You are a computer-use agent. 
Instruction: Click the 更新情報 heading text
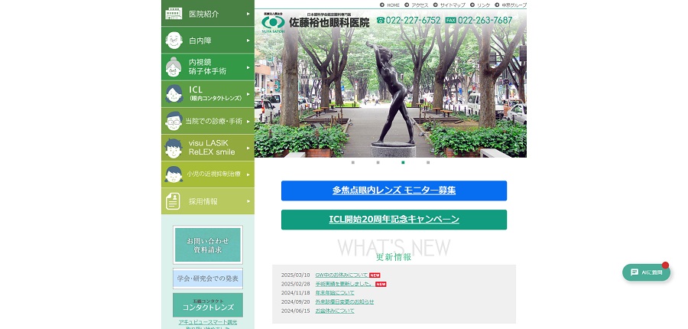(x=394, y=257)
